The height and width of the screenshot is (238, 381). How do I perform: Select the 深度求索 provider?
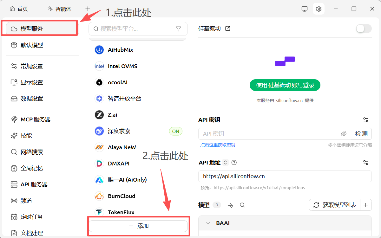click(138, 131)
